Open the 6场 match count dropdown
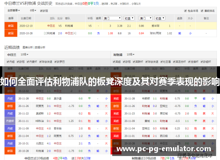 click(33, 11)
